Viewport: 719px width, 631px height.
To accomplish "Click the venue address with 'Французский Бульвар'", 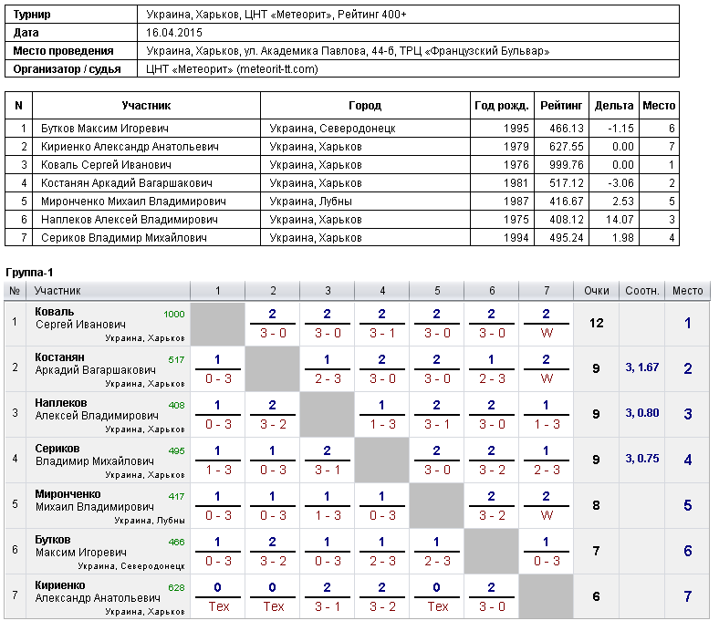I will click(x=348, y=51).
